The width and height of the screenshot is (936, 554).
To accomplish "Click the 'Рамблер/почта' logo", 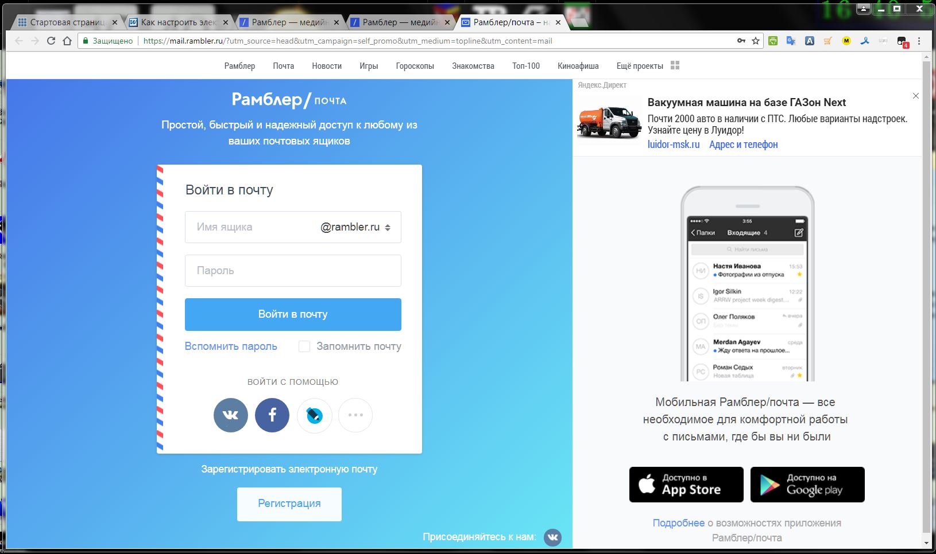I will click(289, 100).
